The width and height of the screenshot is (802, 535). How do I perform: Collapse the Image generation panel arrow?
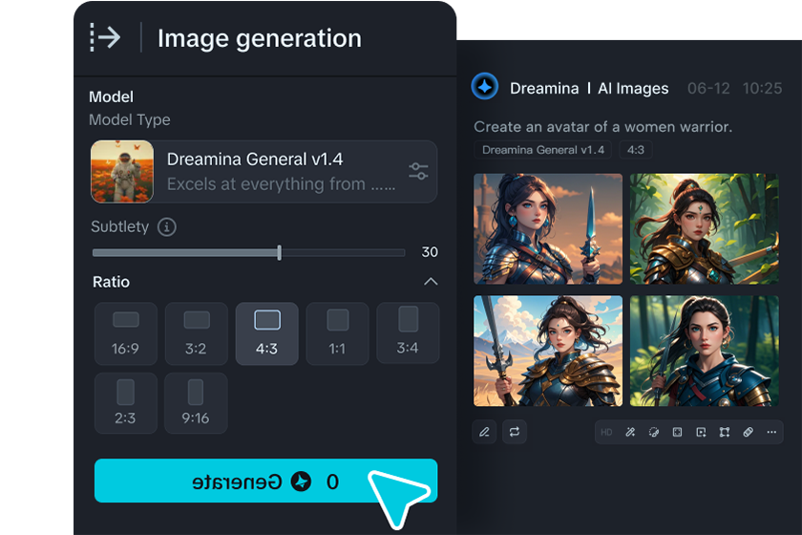(105, 37)
